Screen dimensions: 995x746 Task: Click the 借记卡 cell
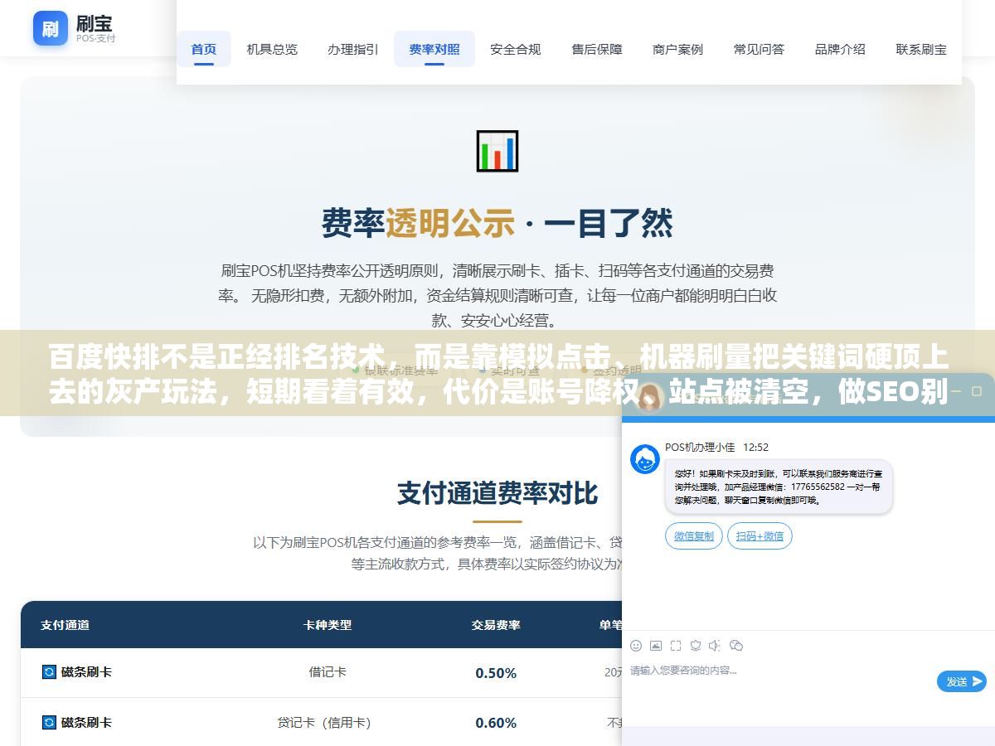pyautogui.click(x=328, y=672)
